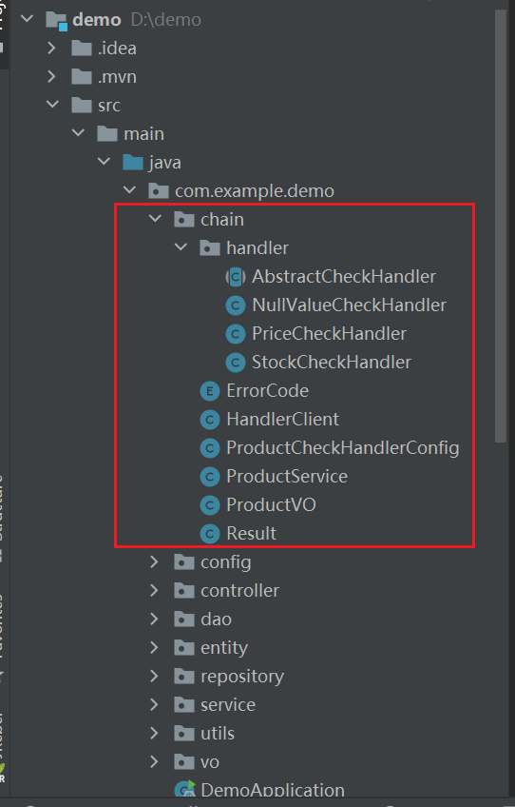The height and width of the screenshot is (807, 515).
Task: Click the entity package icon
Action: point(184,648)
